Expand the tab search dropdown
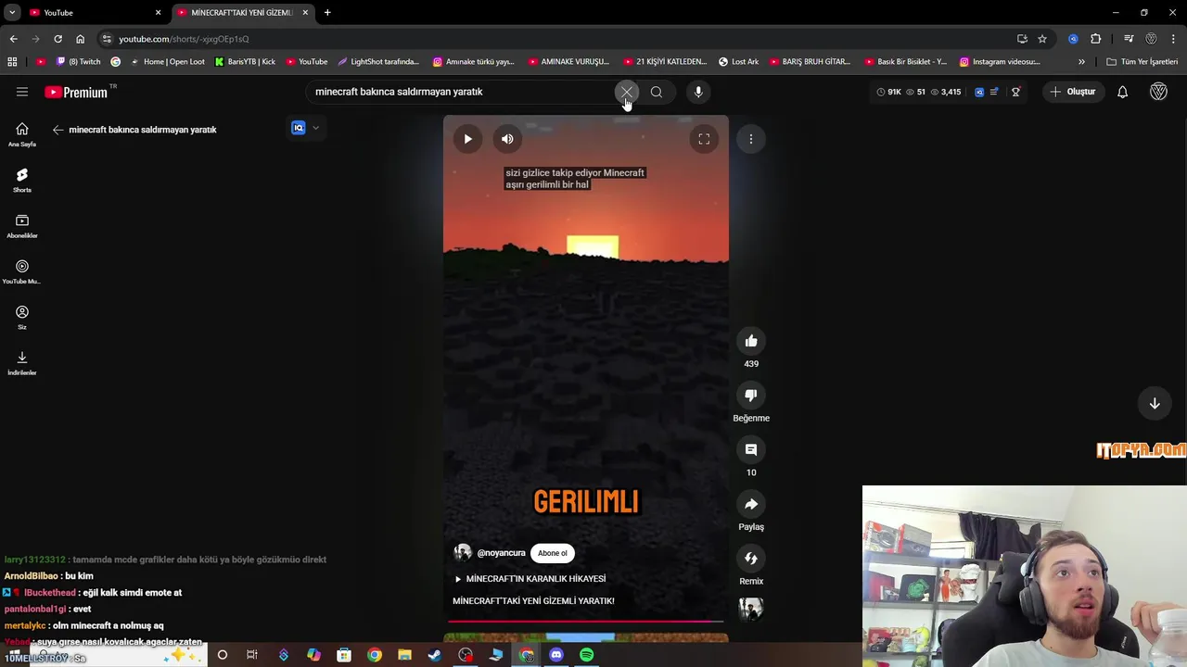Image resolution: width=1187 pixels, height=667 pixels. coord(12,12)
